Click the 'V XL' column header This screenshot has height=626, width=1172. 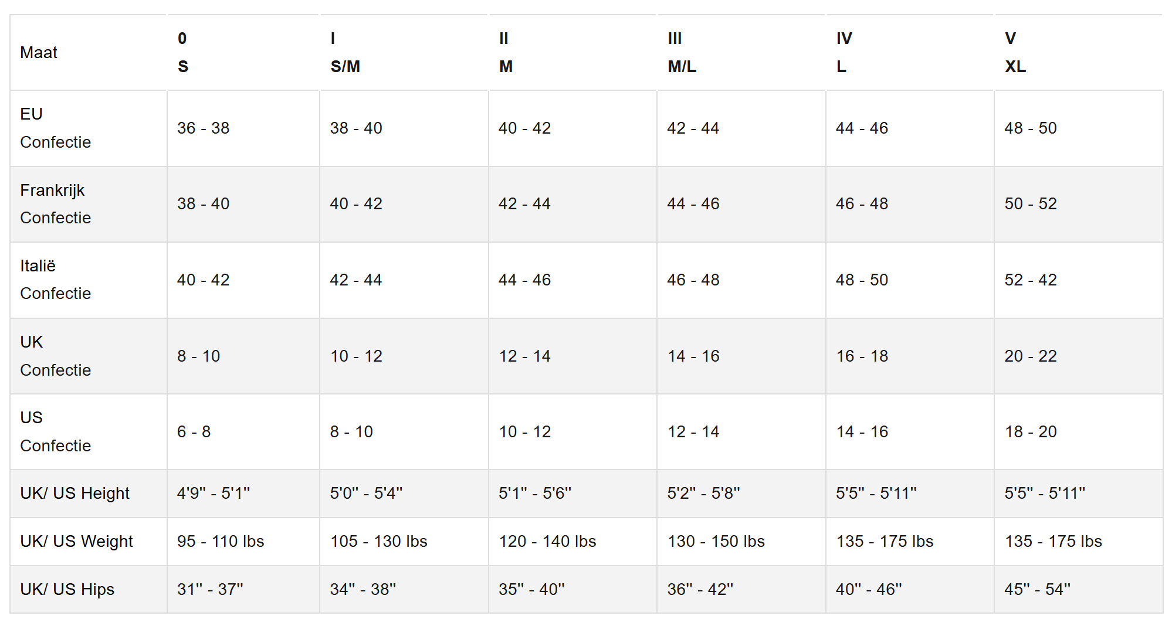(1015, 53)
